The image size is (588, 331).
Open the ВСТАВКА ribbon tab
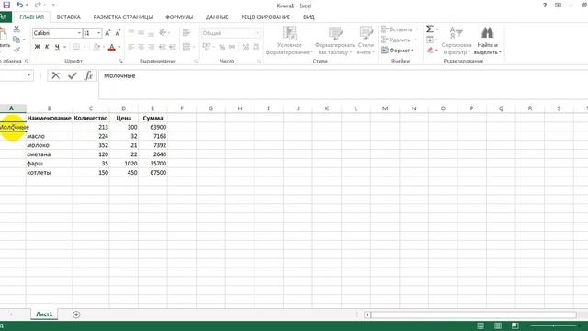(x=69, y=17)
